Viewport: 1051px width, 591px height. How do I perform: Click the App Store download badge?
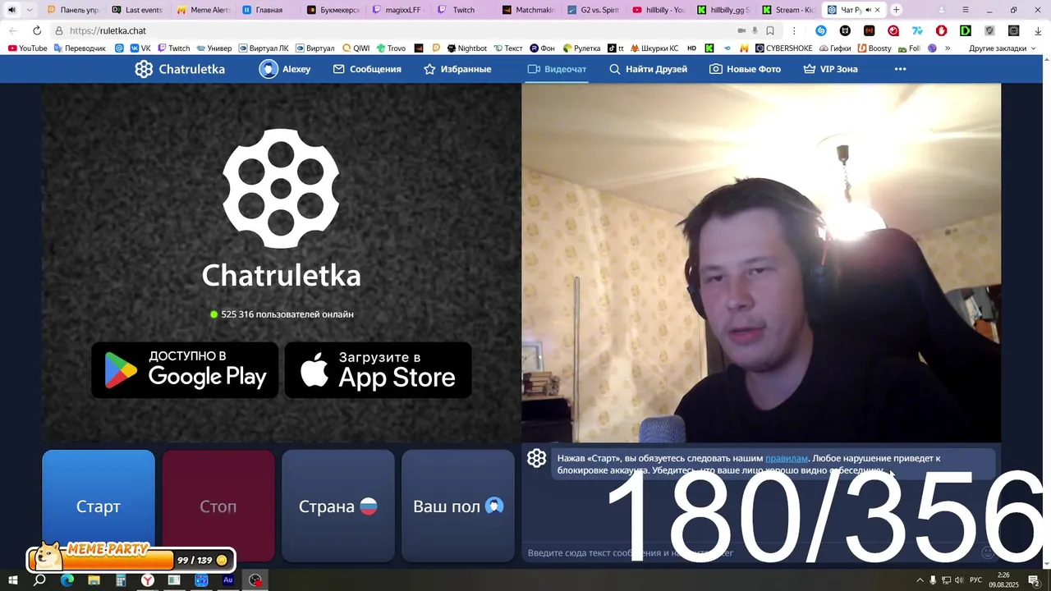point(379,370)
